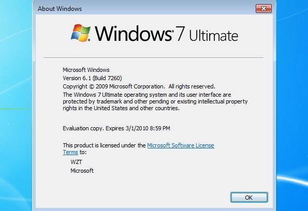Click the trademark protection paragraph text
308x211 pixels.
[155, 101]
